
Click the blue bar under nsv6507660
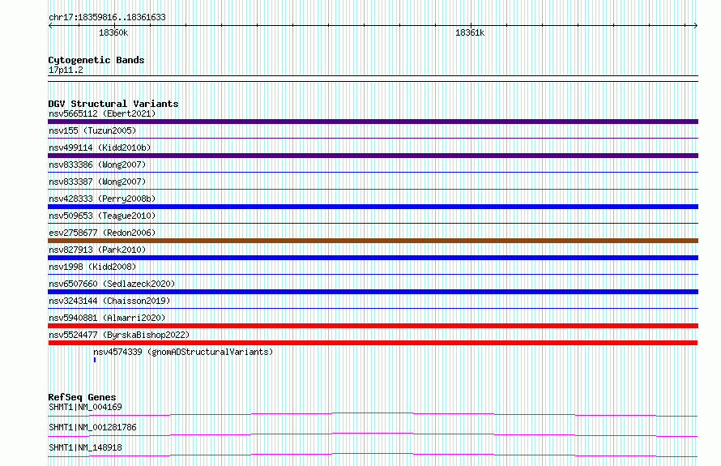pos(373,292)
